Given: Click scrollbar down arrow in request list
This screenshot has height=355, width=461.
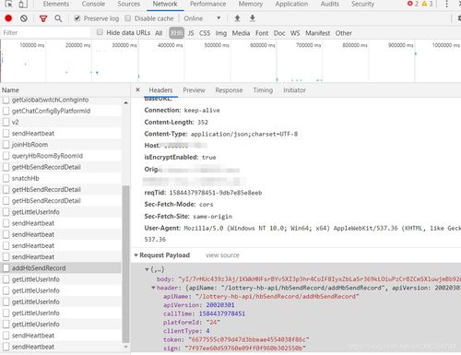Looking at the screenshot, I should coord(125,347).
